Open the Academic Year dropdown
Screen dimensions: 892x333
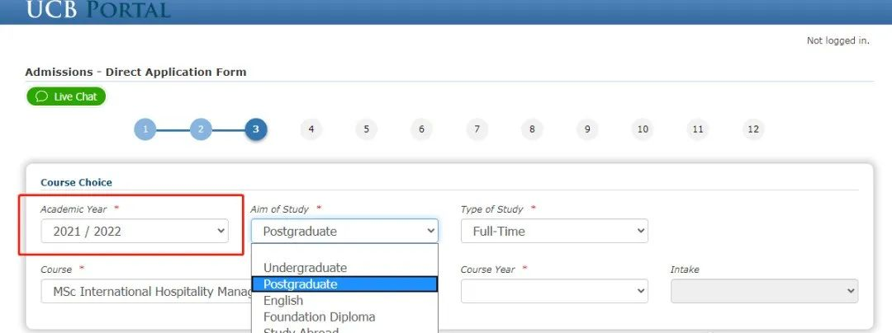click(135, 232)
